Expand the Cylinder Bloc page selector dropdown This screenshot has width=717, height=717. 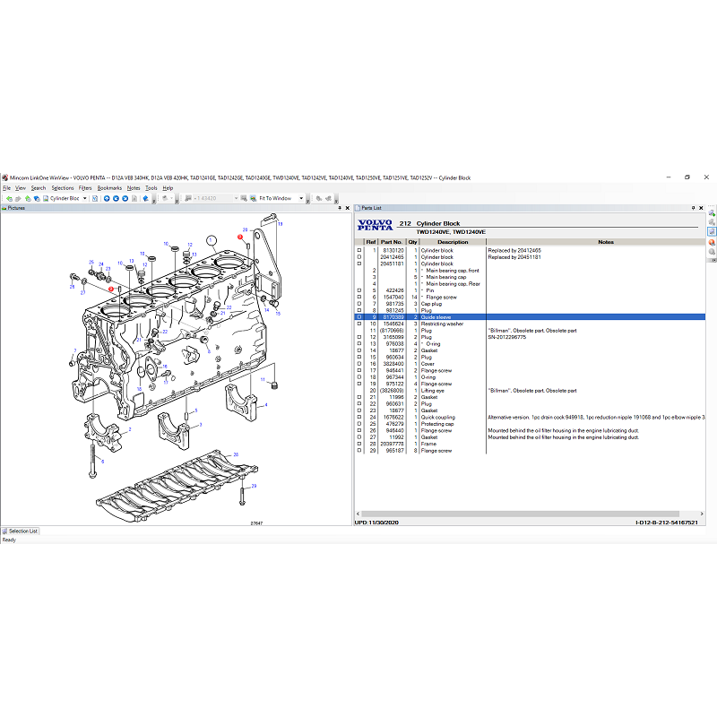tap(85, 199)
